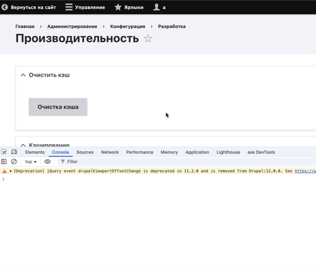Show the console sidebar panel icon

pos(4,161)
